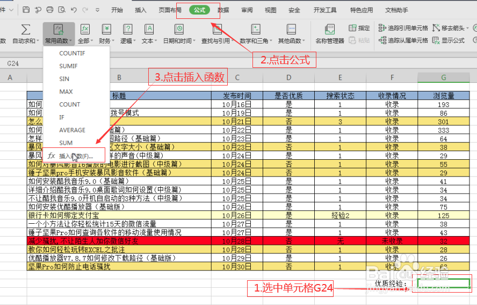Click 指定 create names button
Viewport: 477px width, 305px height.
point(359,28)
